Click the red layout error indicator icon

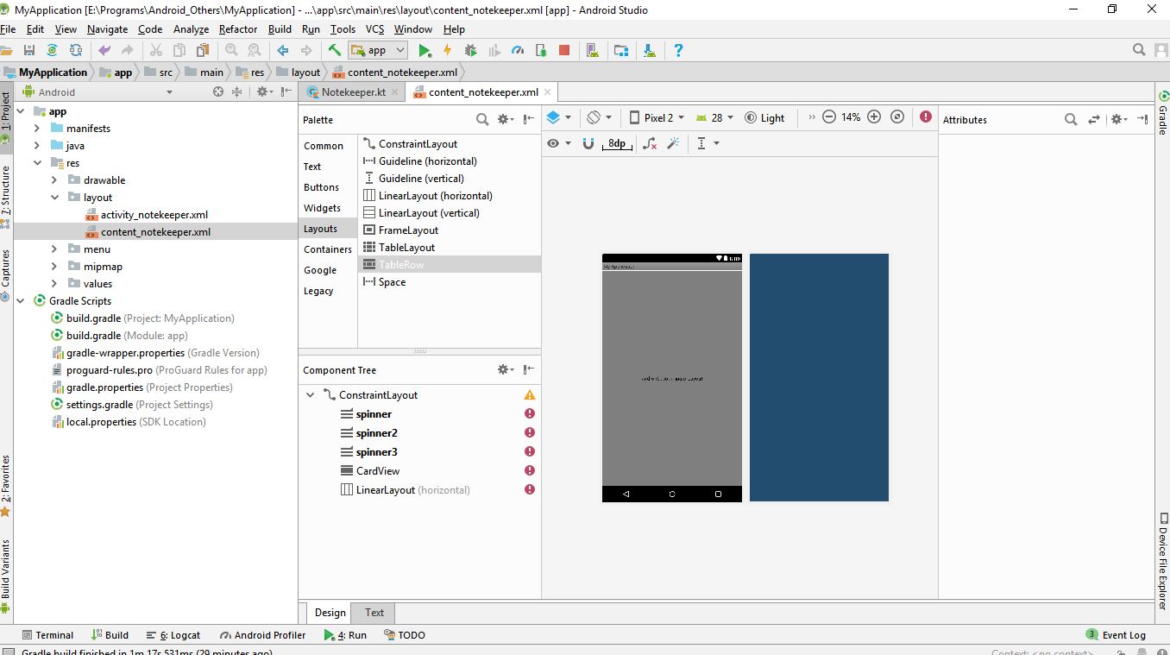point(926,117)
